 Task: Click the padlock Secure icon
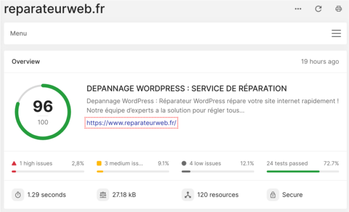pyautogui.click(x=273, y=195)
